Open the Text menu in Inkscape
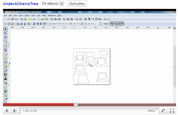Screen dimensions: 178x115 38,16
